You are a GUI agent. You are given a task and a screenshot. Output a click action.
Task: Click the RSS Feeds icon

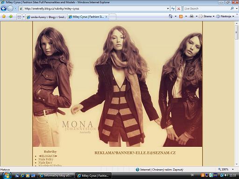click(x=181, y=16)
